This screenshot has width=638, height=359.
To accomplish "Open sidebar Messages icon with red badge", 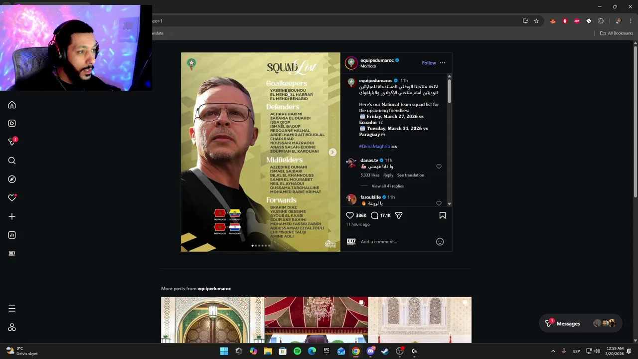I will [x=12, y=142].
